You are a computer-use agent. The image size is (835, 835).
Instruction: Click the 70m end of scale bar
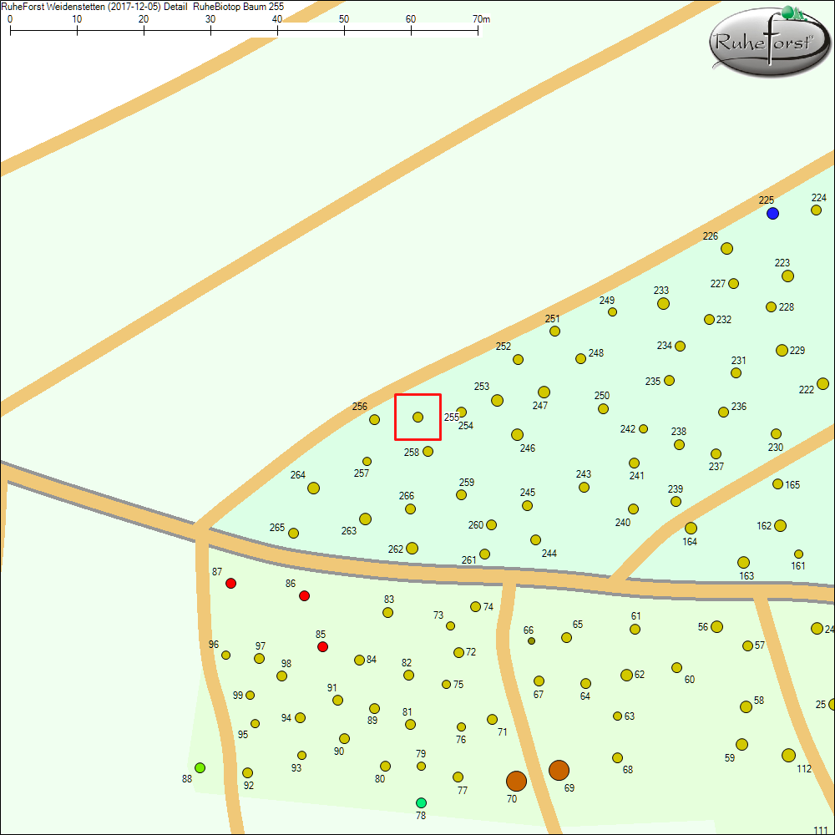coord(478,30)
